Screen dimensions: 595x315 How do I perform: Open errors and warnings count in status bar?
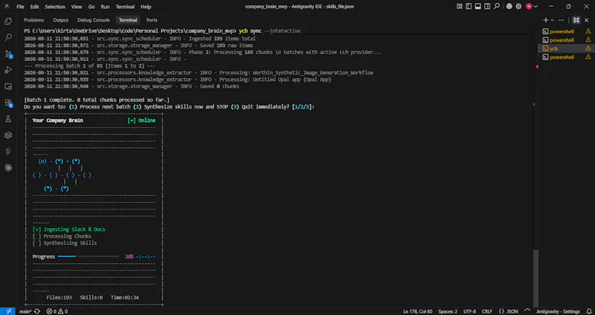tap(57, 311)
